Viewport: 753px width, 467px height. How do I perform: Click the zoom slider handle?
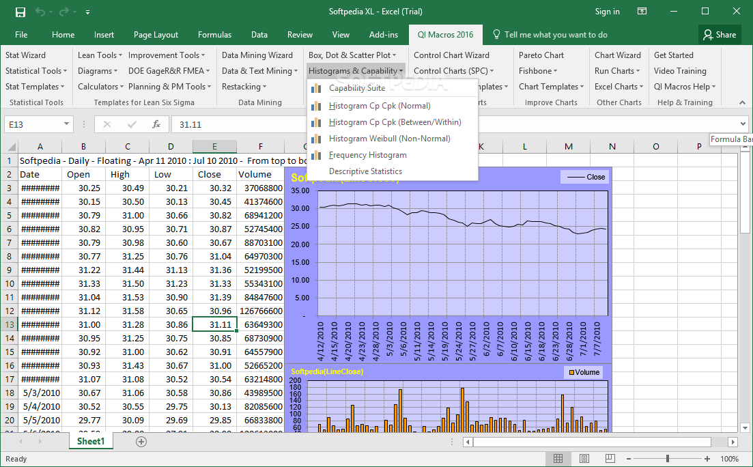tap(667, 459)
